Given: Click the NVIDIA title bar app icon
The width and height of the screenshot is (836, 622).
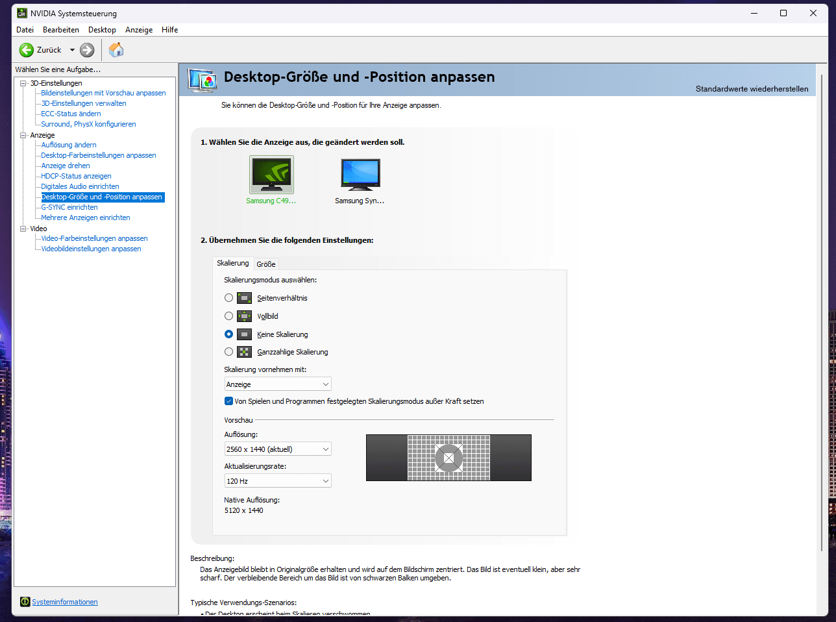Looking at the screenshot, I should pyautogui.click(x=22, y=13).
